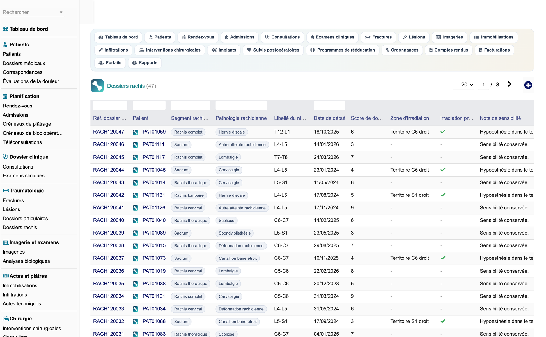The width and height of the screenshot is (546, 337).
Task: Click the Actes et plâtres section icon
Action: click(x=6, y=276)
